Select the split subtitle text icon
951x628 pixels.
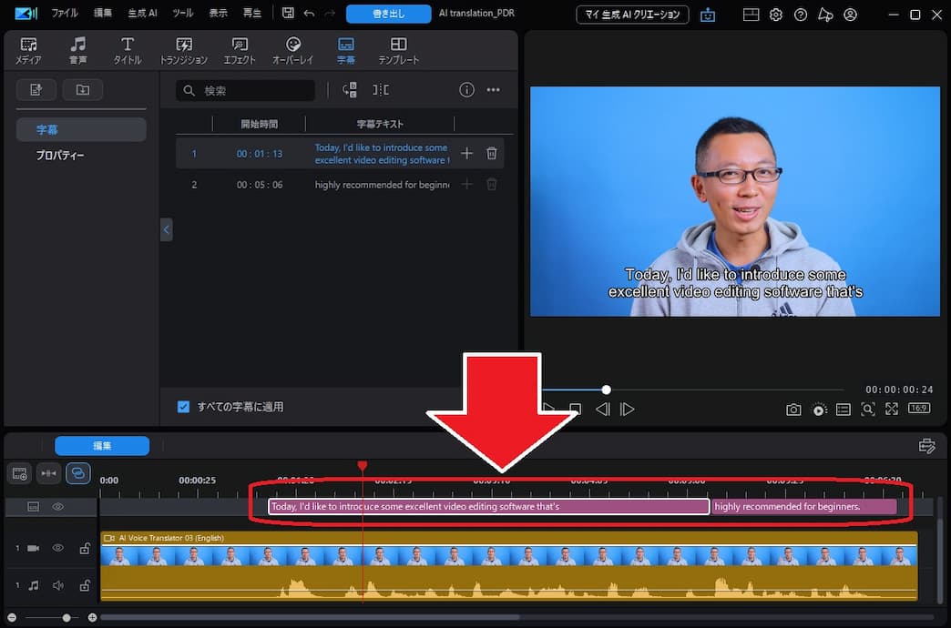click(382, 90)
